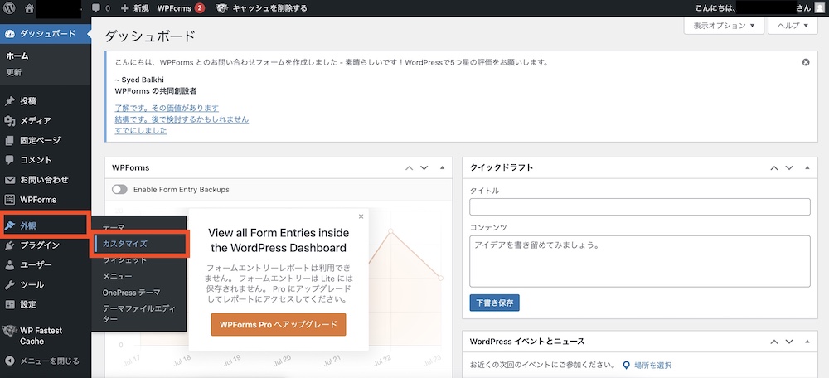The width and height of the screenshot is (829, 378).
Task: Move the WPForms widget up
Action: 409,167
